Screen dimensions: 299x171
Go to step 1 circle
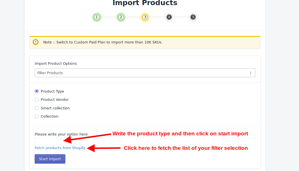click(97, 17)
